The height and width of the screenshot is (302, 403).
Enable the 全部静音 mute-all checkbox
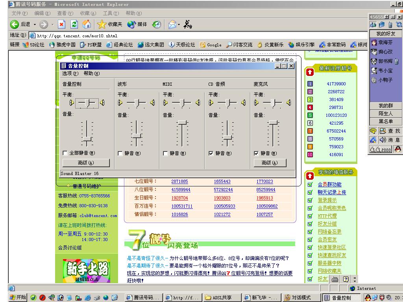coord(65,153)
